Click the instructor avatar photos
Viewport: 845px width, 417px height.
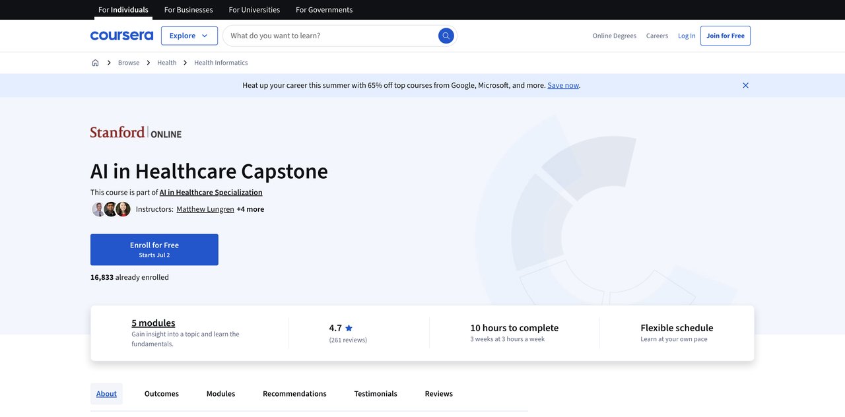(111, 209)
